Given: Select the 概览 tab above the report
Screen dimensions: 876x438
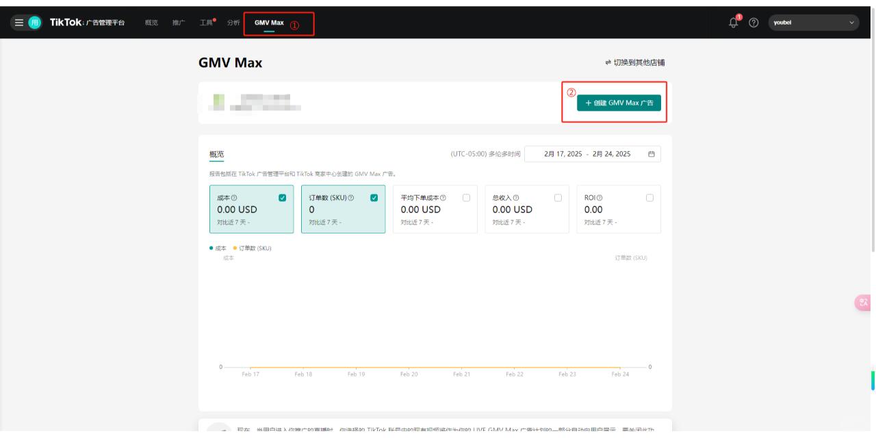Looking at the screenshot, I should click(216, 154).
